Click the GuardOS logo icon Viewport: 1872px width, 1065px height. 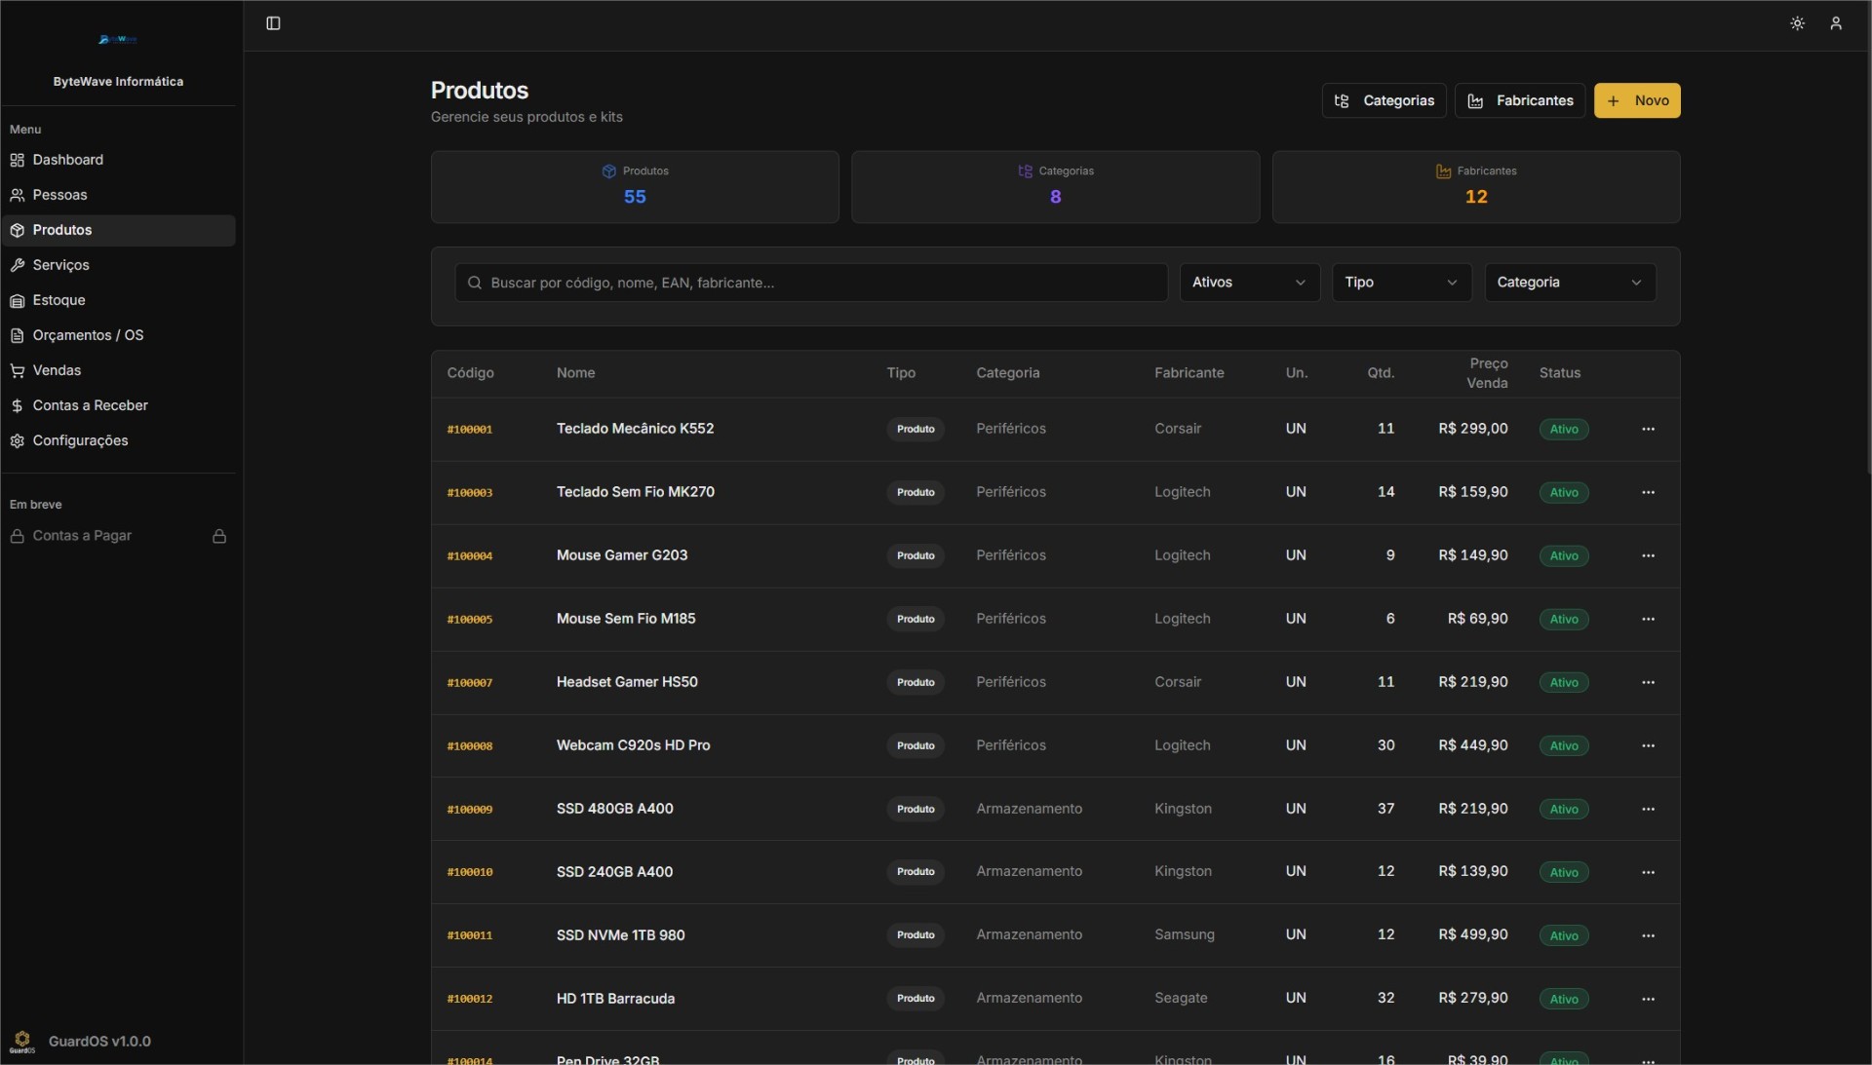click(22, 1041)
